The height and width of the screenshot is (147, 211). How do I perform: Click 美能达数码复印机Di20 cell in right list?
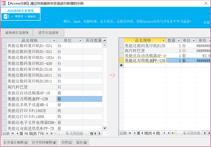click(x=145, y=46)
